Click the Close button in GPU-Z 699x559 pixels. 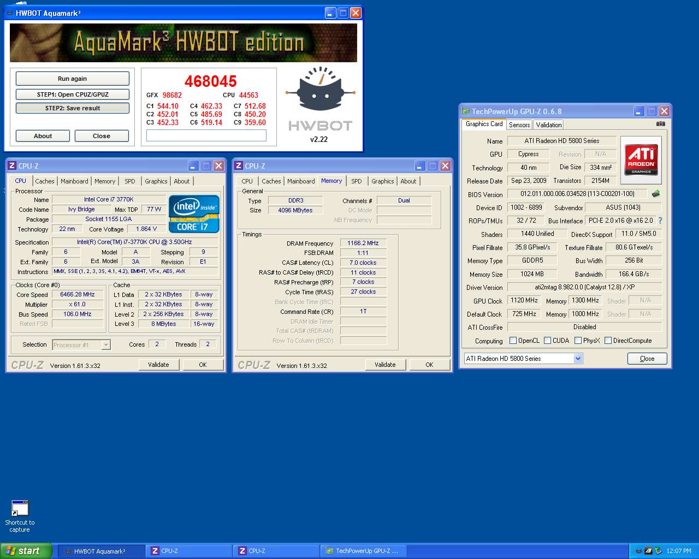(647, 359)
